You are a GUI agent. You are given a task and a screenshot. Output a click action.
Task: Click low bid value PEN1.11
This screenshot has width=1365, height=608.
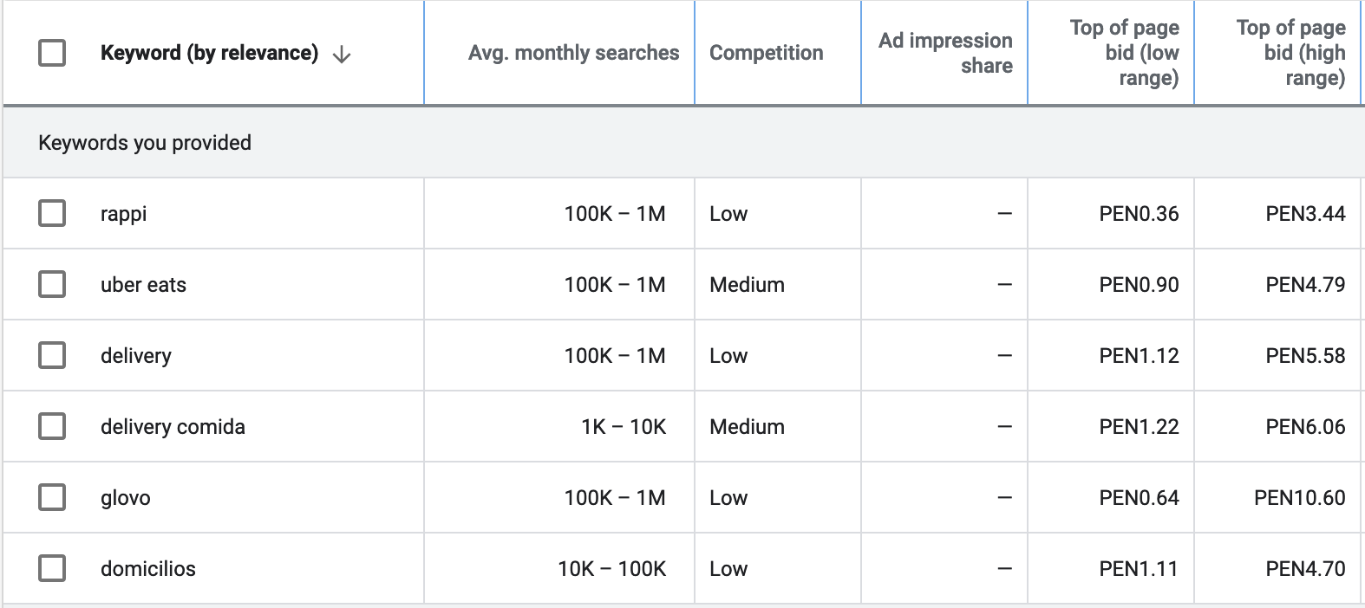pos(1139,569)
